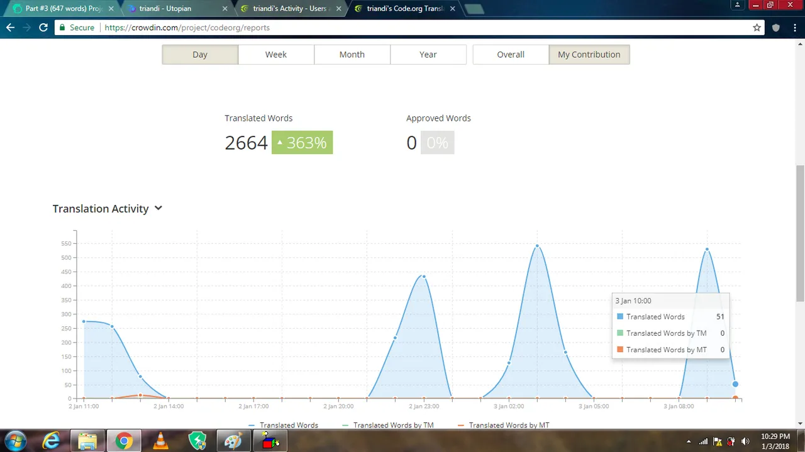Open the power plug tray icon

pyautogui.click(x=731, y=441)
